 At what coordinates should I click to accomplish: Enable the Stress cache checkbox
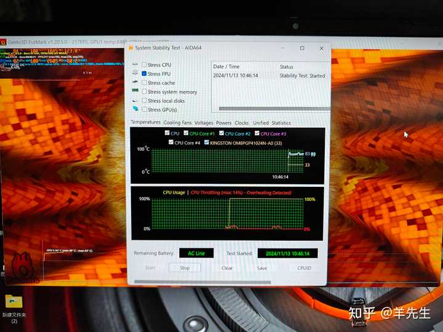click(145, 83)
